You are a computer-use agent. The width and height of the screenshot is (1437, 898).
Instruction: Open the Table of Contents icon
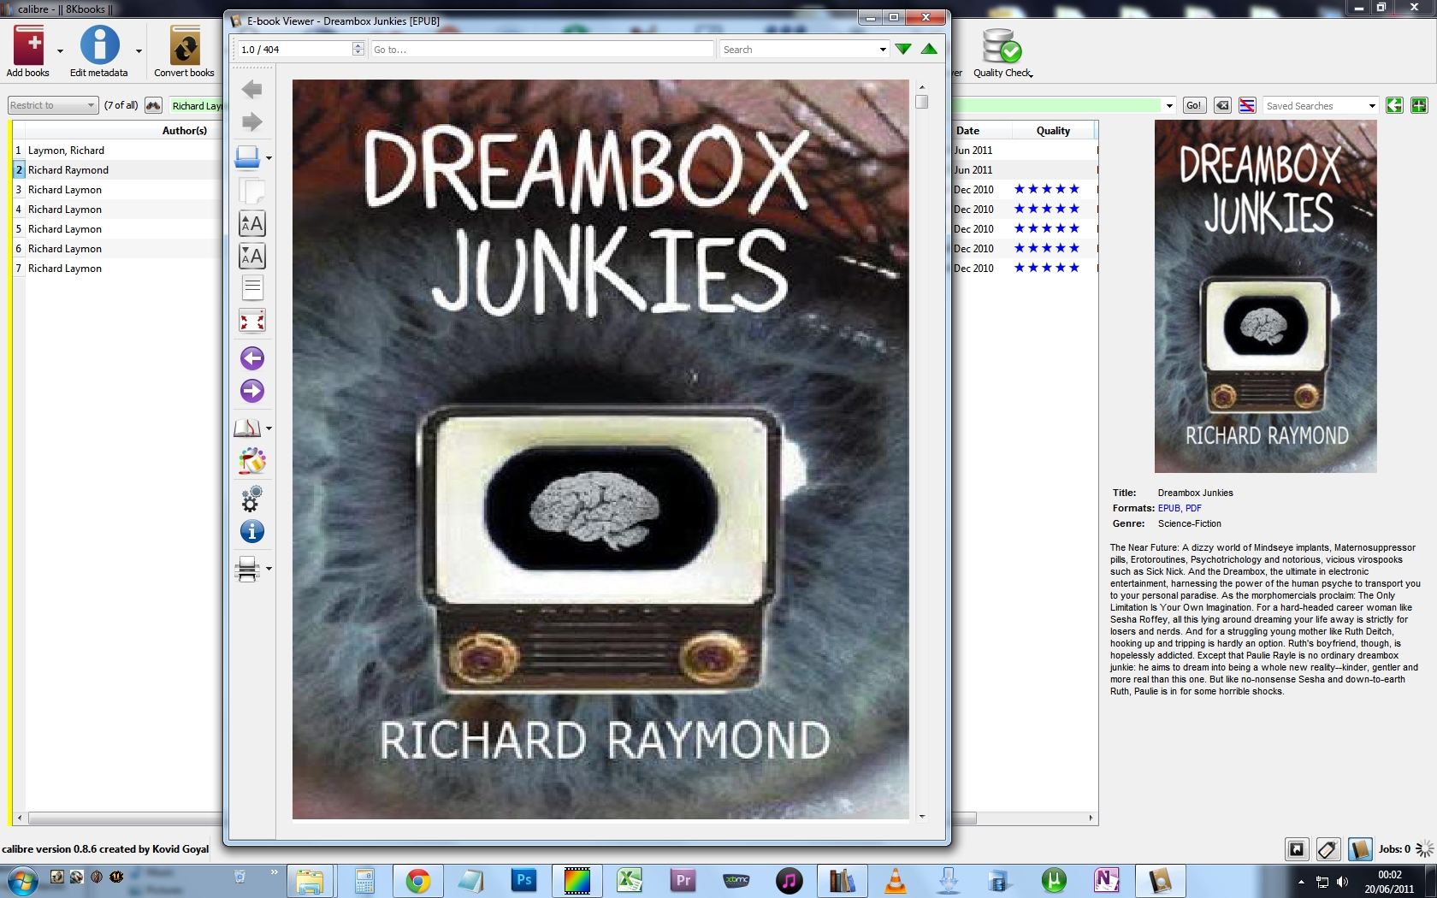[251, 288]
